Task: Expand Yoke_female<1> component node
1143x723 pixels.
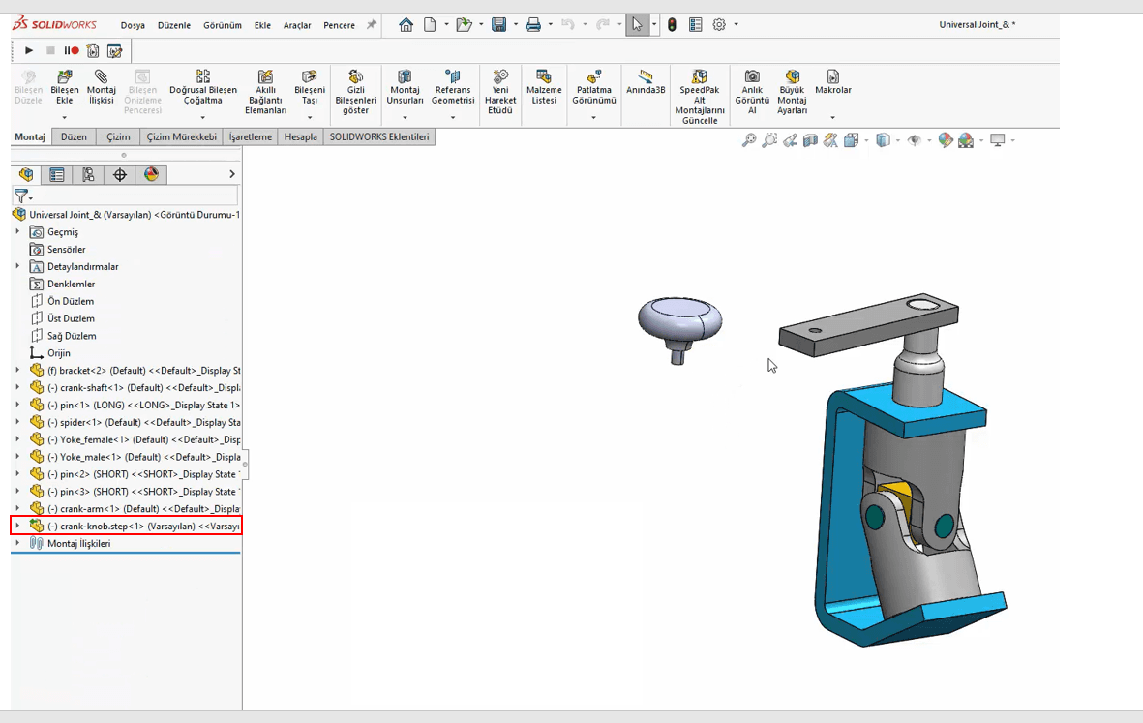Action: 17,439
